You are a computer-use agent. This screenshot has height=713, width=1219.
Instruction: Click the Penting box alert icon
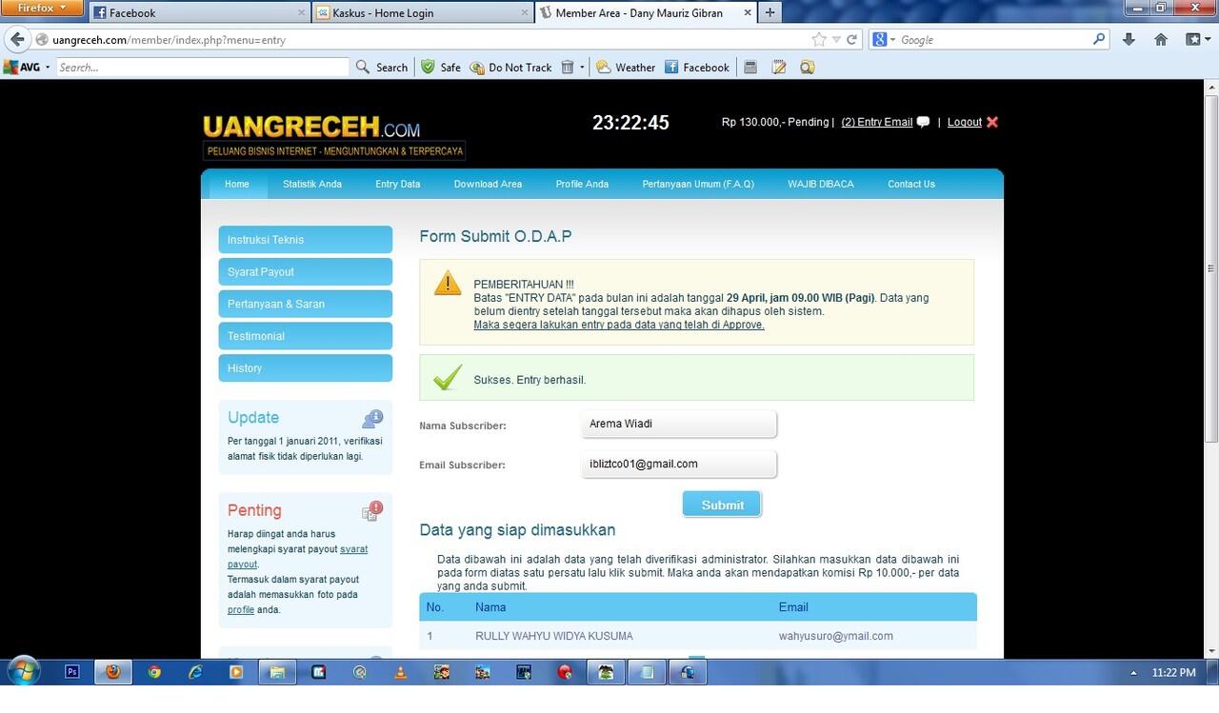pos(372,511)
